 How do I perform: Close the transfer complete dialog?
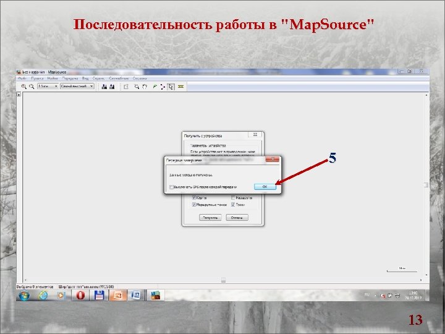[272, 159]
